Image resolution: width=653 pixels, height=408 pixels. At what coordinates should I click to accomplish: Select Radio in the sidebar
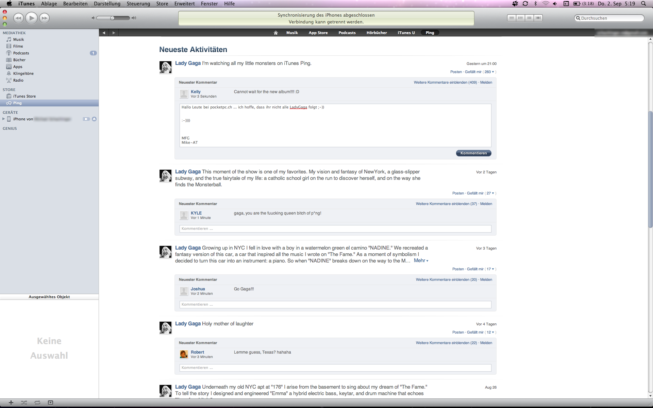49,80
